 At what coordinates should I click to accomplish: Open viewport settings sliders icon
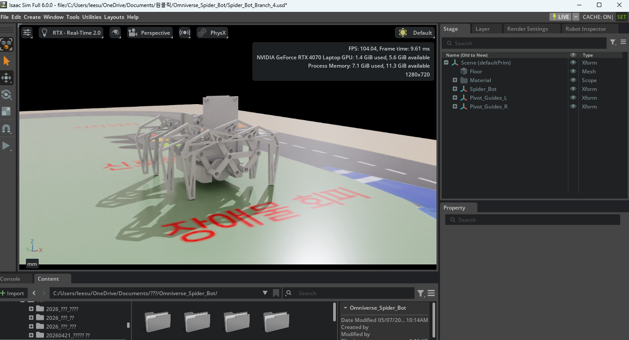point(27,33)
